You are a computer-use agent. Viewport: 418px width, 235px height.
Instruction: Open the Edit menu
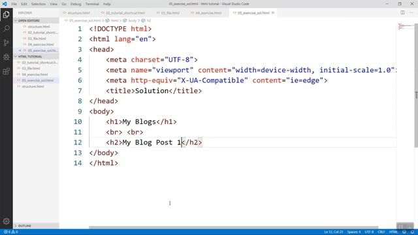(x=24, y=4)
